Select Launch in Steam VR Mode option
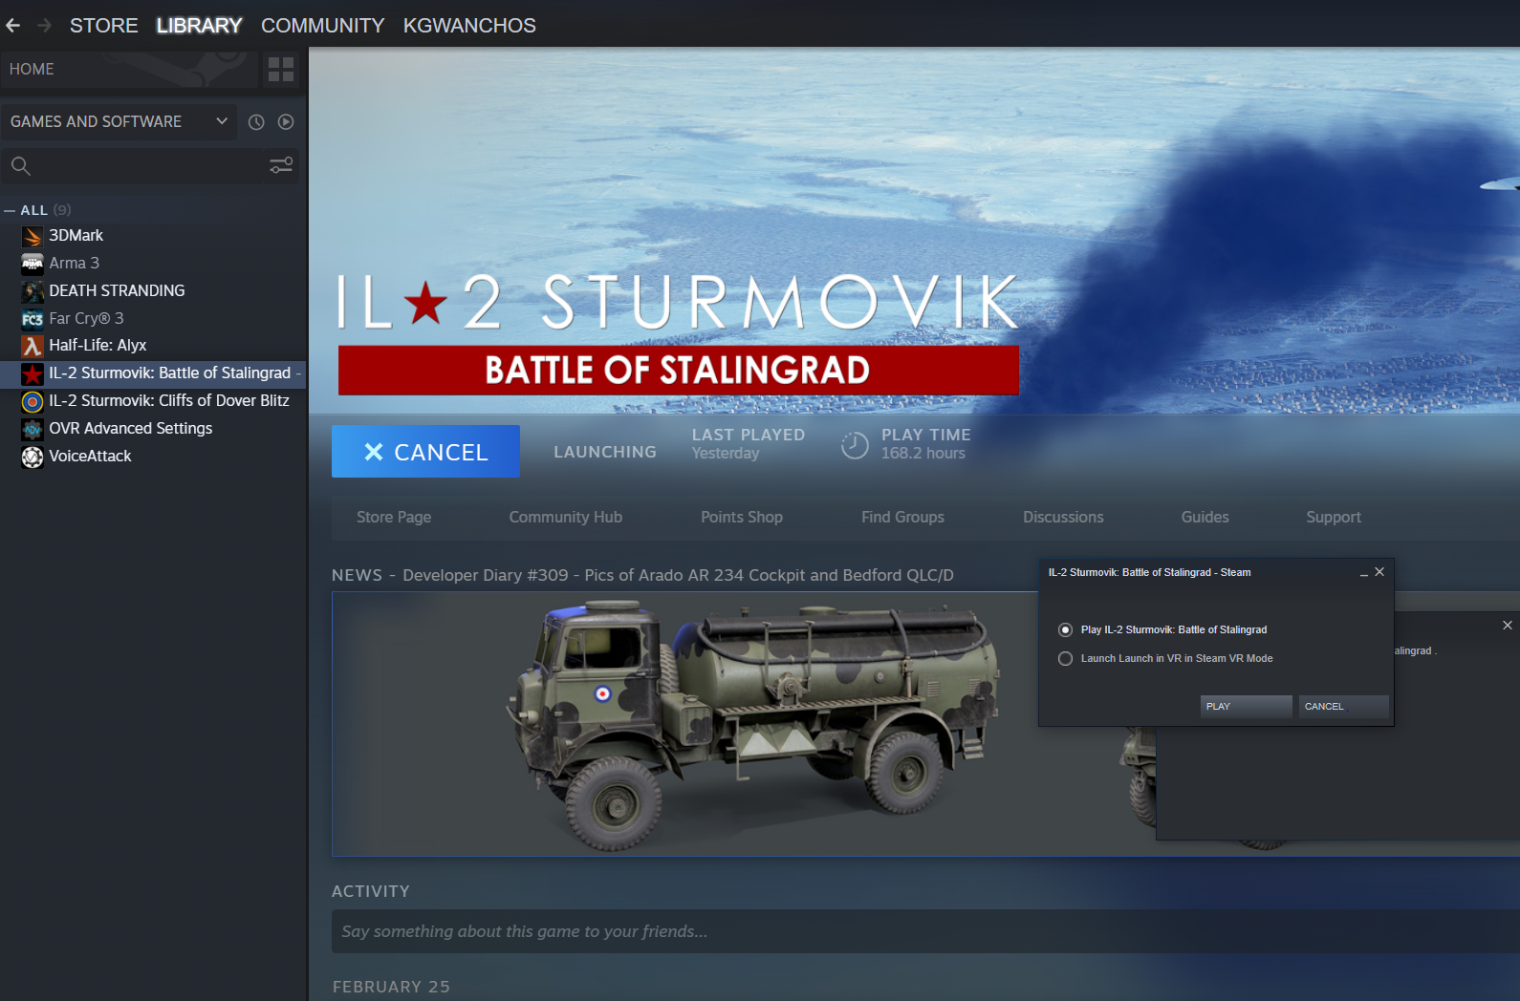Image resolution: width=1520 pixels, height=1001 pixels. tap(1065, 659)
